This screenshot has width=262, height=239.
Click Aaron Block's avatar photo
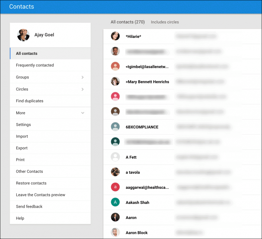pos(115,233)
